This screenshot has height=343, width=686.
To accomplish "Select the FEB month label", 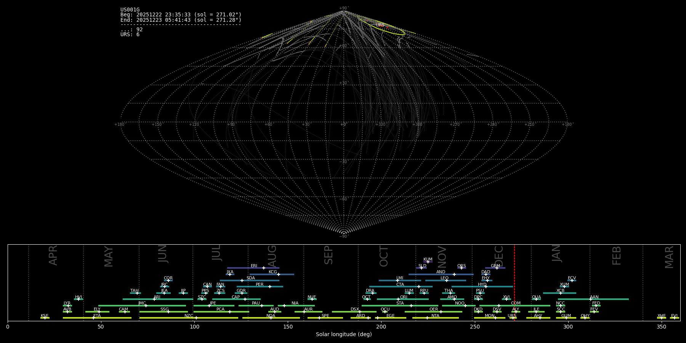I will (617, 255).
